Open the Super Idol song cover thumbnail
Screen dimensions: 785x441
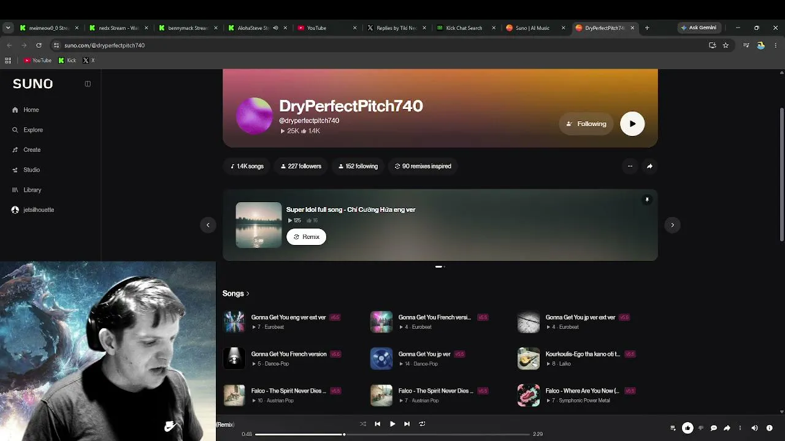coord(259,225)
